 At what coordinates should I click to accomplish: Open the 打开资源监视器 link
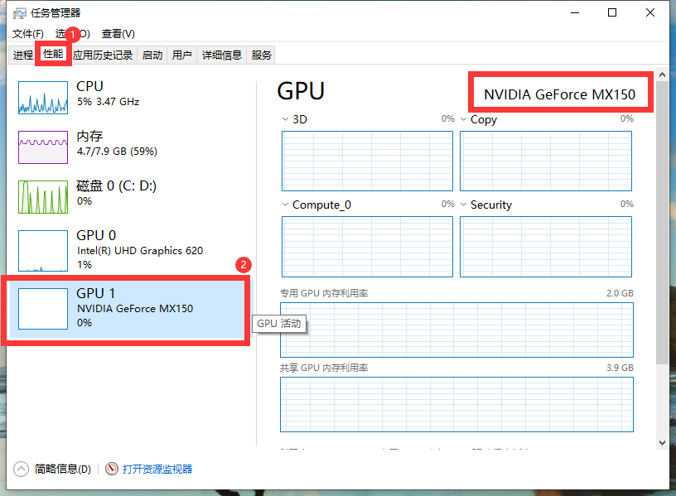click(157, 469)
